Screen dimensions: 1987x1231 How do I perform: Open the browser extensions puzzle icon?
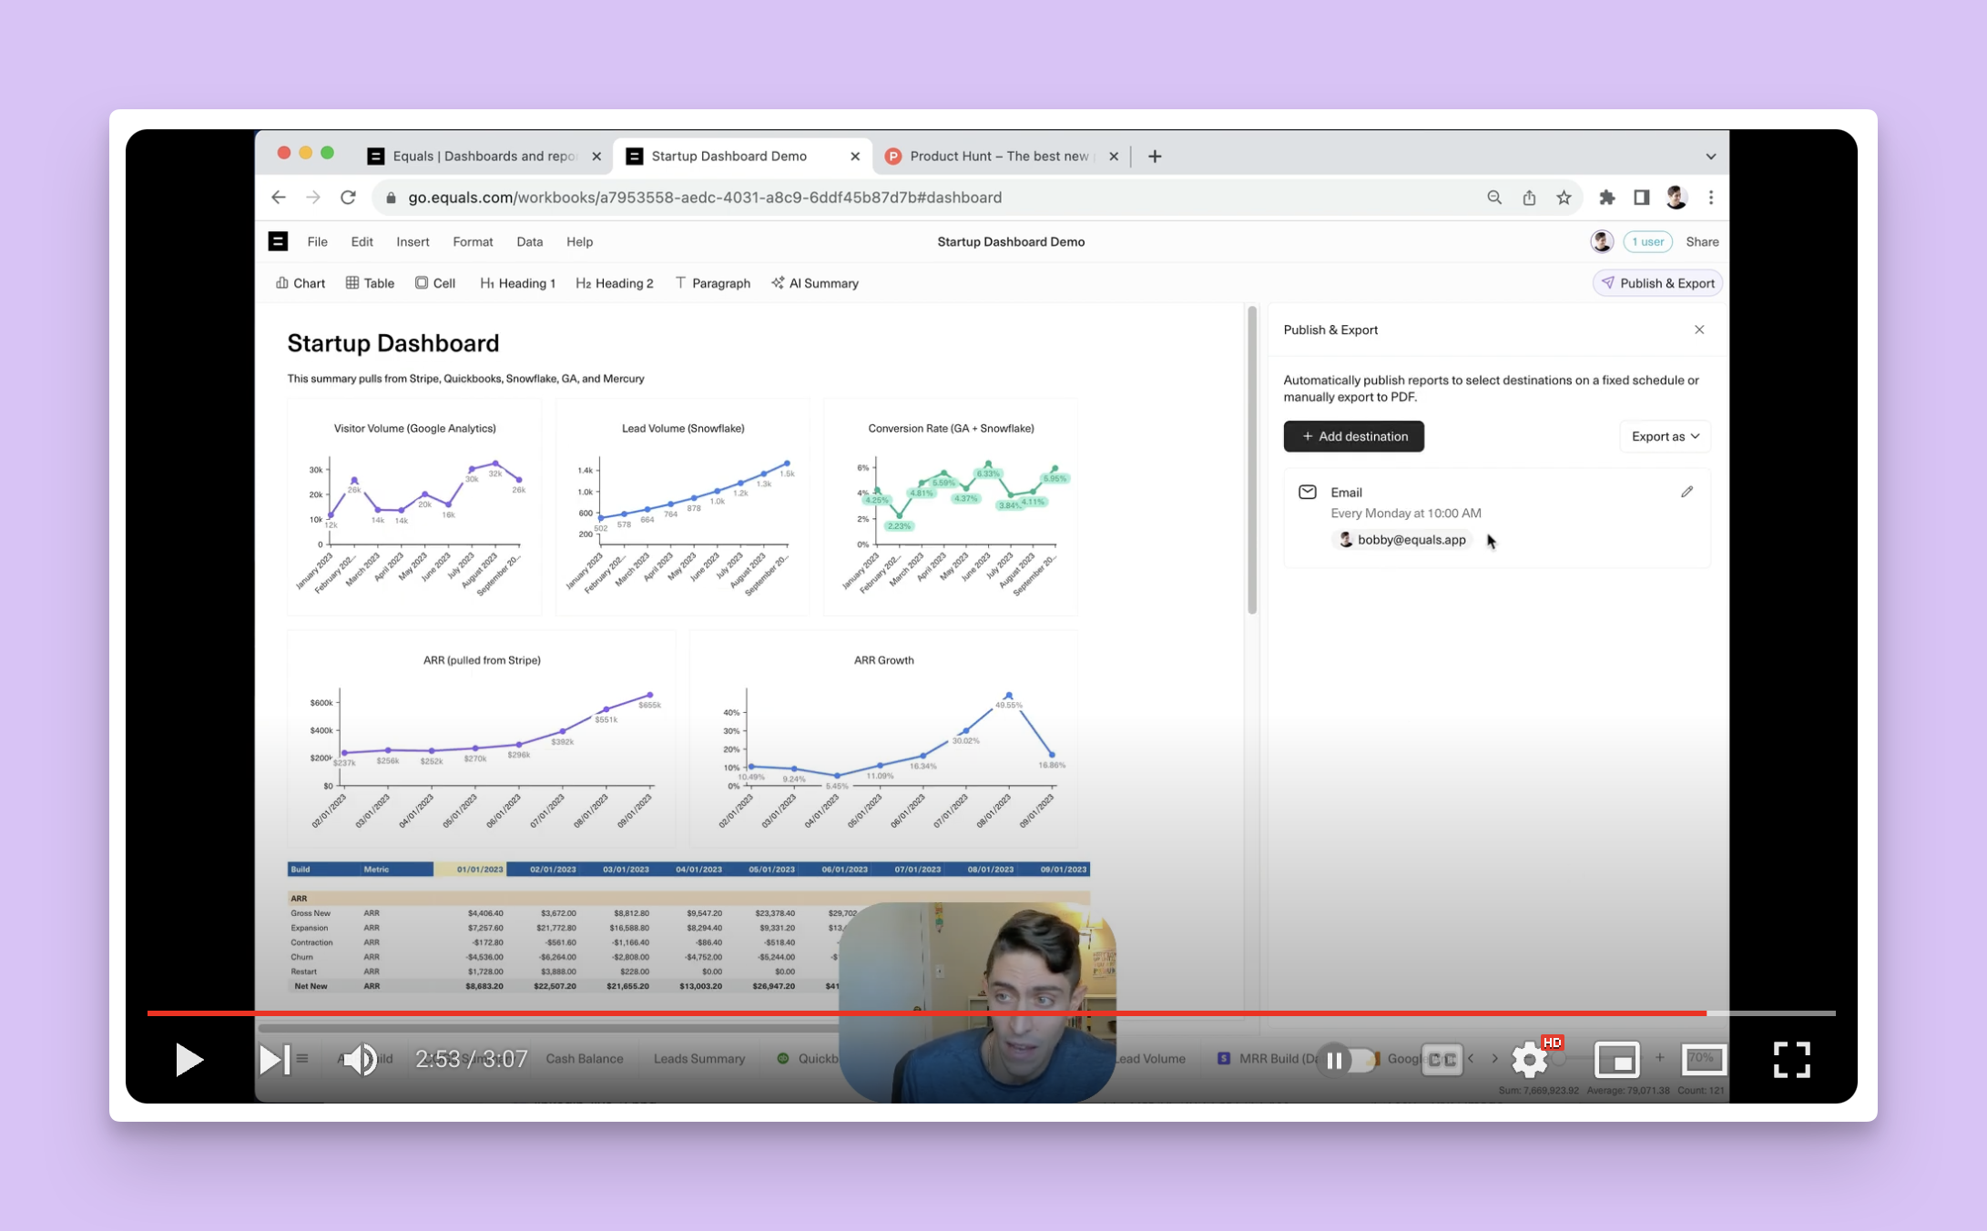point(1606,198)
